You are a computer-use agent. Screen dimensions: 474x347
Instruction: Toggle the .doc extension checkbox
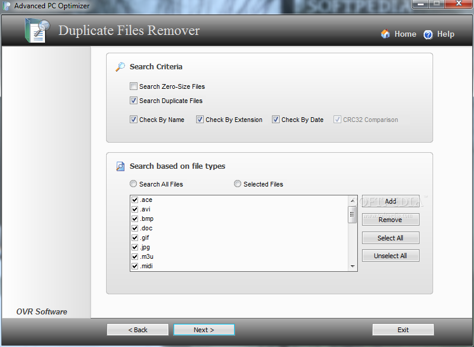135,229
